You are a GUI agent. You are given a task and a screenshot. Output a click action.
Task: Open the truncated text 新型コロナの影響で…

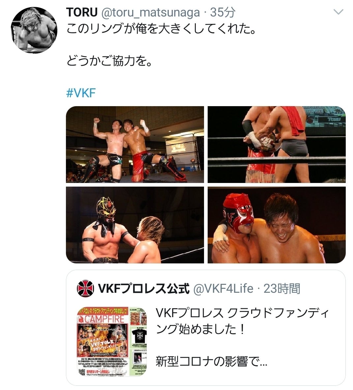(211, 361)
